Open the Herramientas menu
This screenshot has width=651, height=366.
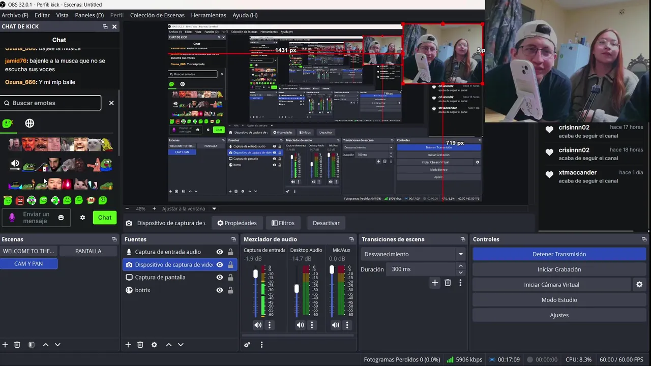[209, 15]
